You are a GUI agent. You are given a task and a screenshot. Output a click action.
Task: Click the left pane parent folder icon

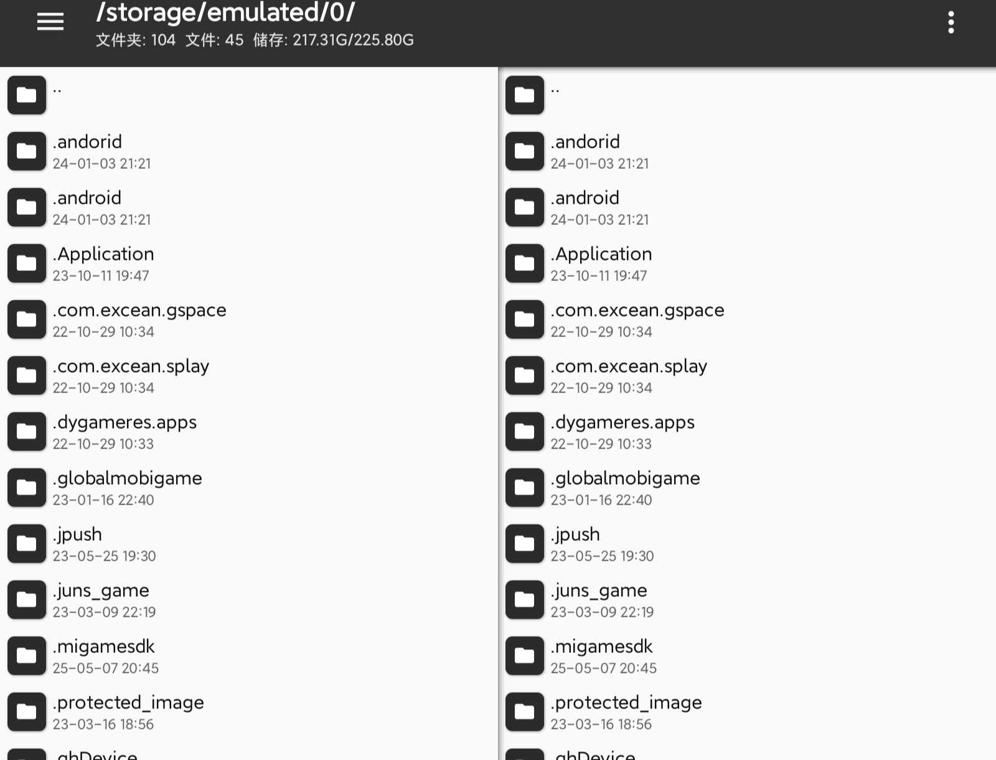(x=27, y=95)
